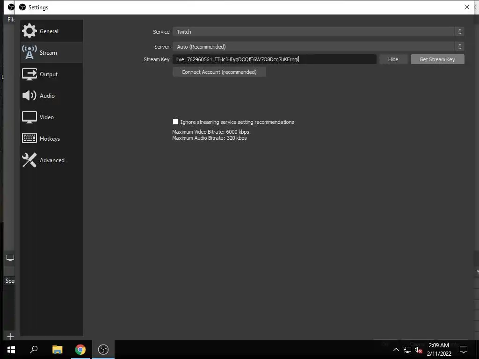The width and height of the screenshot is (479, 359).
Task: Click the Service label
Action: coord(161,32)
